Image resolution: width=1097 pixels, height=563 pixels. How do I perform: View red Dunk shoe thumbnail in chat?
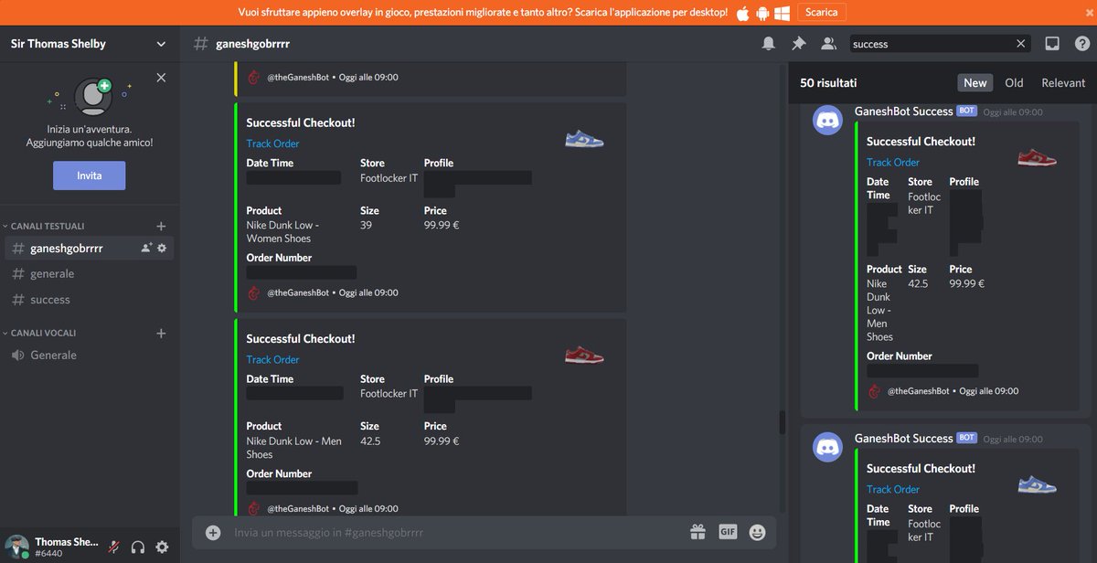tap(584, 355)
